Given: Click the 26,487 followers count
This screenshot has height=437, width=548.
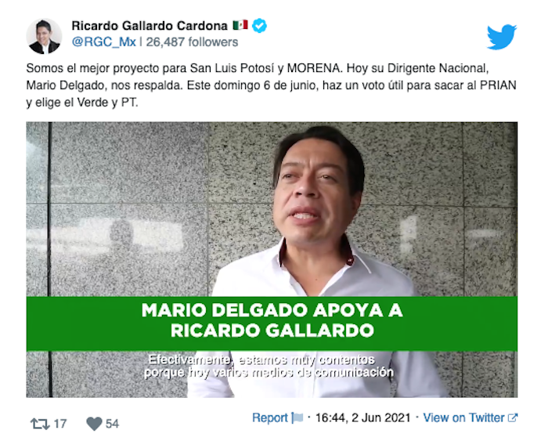Looking at the screenshot, I should pos(192,42).
